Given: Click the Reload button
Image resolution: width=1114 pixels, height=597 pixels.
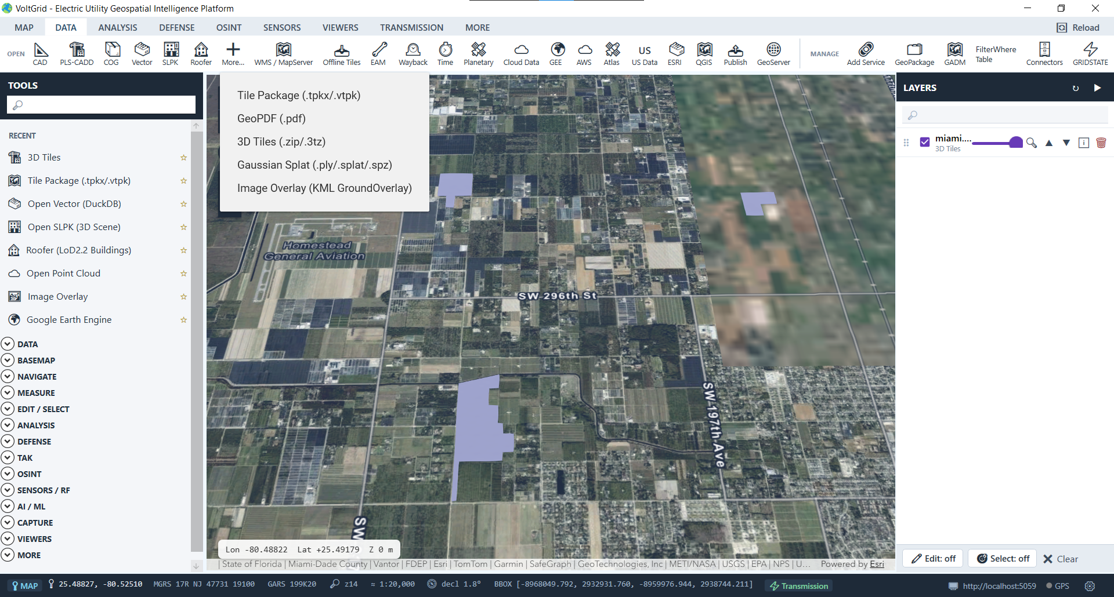Looking at the screenshot, I should (1078, 27).
